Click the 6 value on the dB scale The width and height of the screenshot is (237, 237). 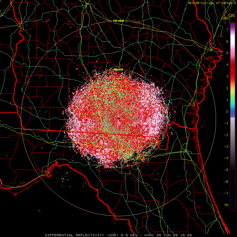[227, 41]
